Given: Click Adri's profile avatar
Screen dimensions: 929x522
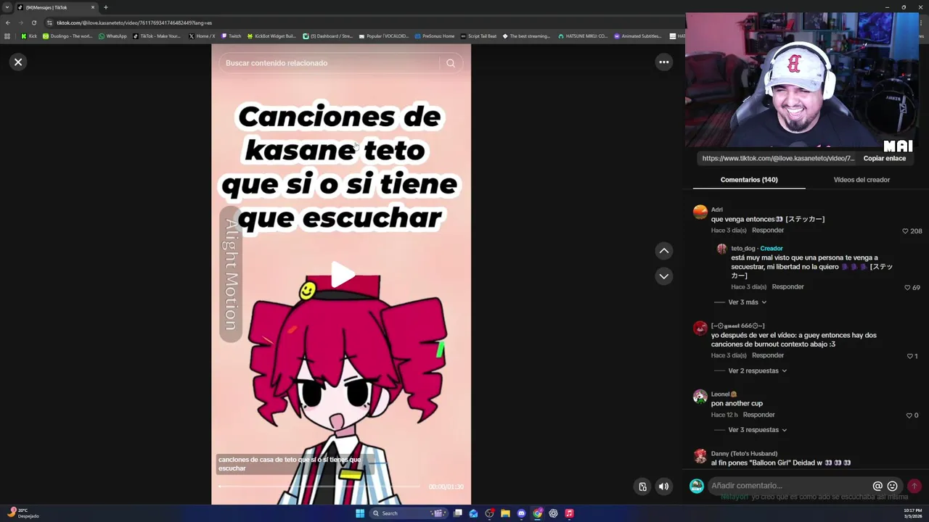Looking at the screenshot, I should 700,211.
